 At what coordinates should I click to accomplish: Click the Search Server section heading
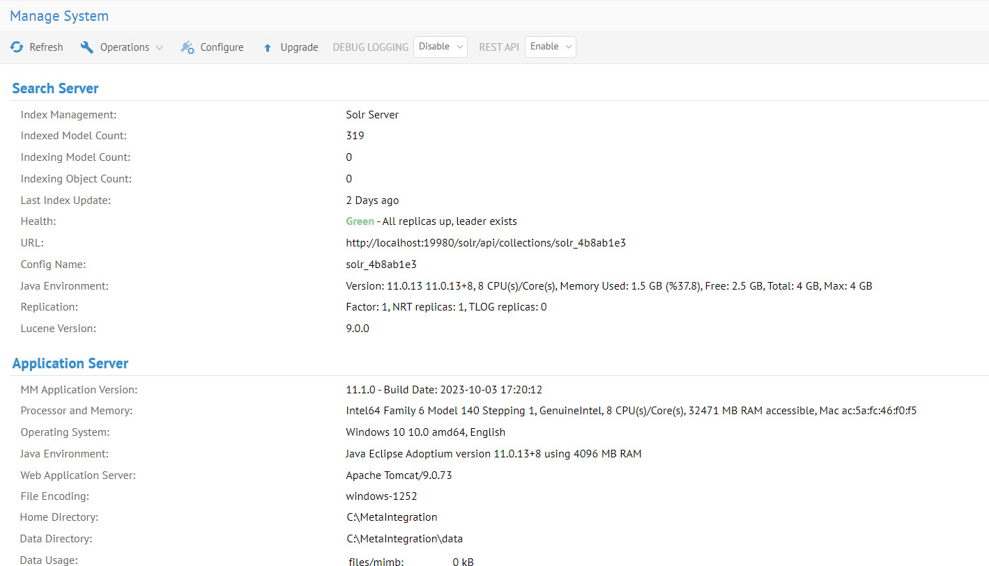coord(56,88)
